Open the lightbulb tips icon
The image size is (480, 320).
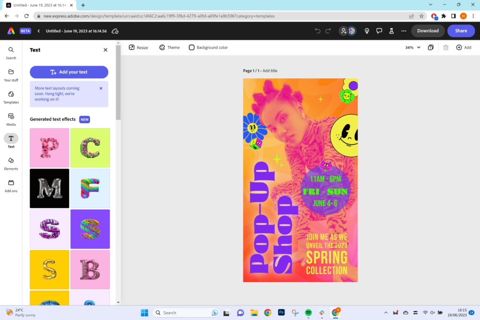367,31
